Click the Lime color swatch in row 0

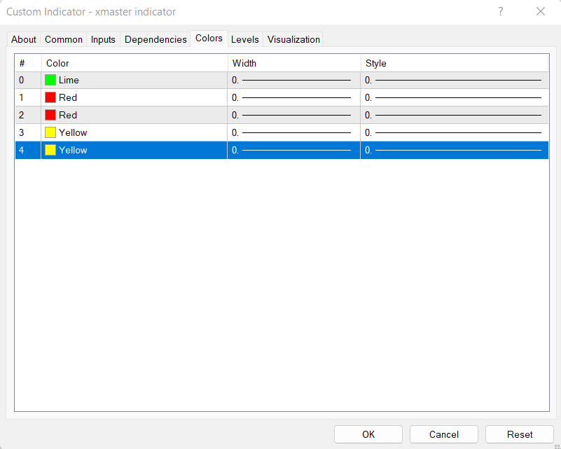[x=50, y=80]
